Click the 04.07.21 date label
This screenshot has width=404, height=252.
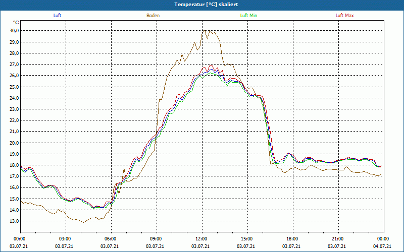pyautogui.click(x=382, y=246)
